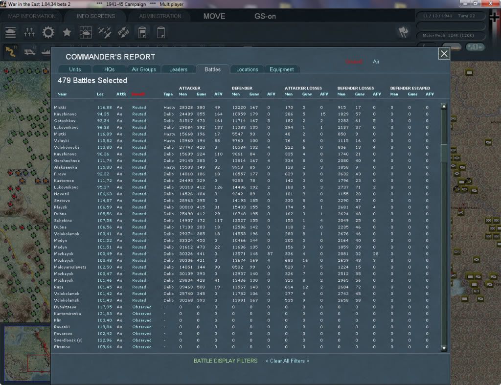Image resolution: width=501 pixels, height=385 pixels.
Task: Click the Novosil battle row name
Action: 61,194
